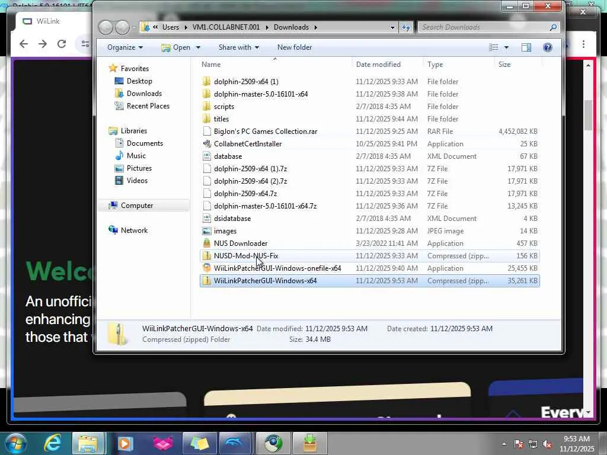Click the File Explorer taskbar icon

point(88,443)
